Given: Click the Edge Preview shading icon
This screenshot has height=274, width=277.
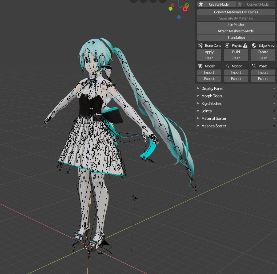Looking at the screenshot, I should (254, 45).
